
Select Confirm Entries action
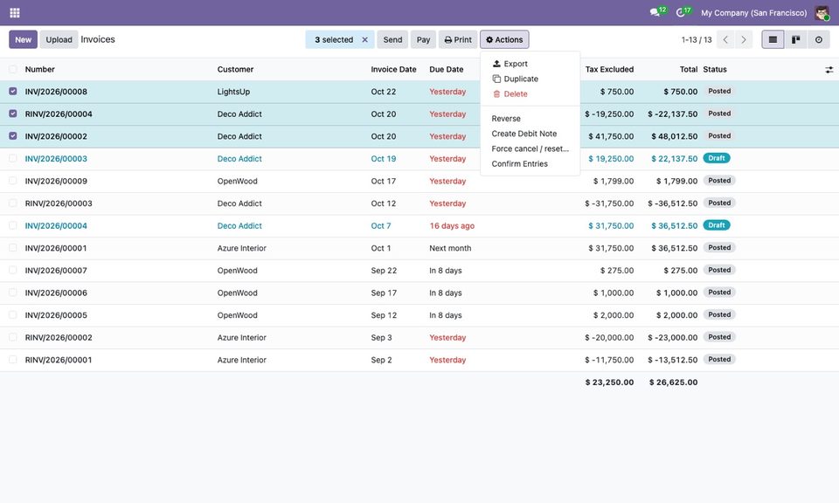(x=530, y=163)
